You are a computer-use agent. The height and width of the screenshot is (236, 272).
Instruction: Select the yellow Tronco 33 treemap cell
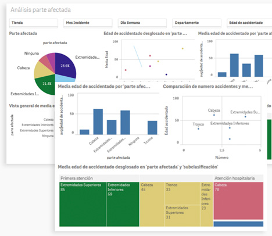click(x=182, y=194)
